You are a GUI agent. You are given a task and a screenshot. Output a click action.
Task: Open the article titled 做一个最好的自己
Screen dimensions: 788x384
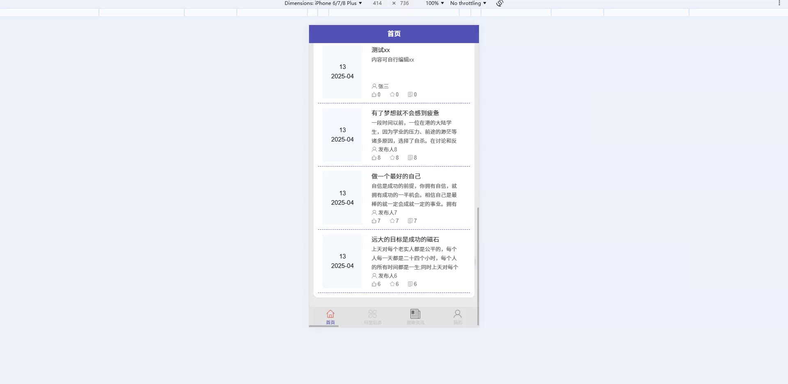396,176
